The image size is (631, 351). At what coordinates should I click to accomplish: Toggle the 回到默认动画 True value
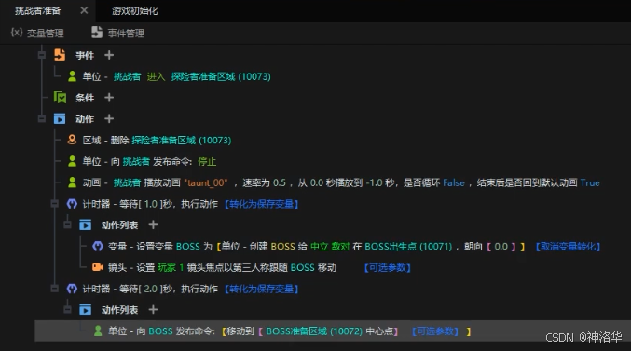pyautogui.click(x=590, y=182)
